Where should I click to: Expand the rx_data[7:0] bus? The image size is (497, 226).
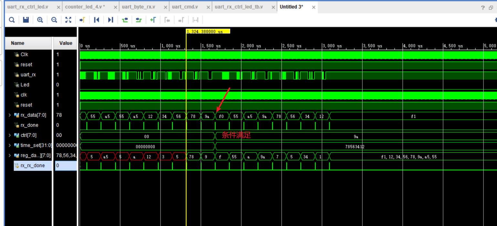10,115
